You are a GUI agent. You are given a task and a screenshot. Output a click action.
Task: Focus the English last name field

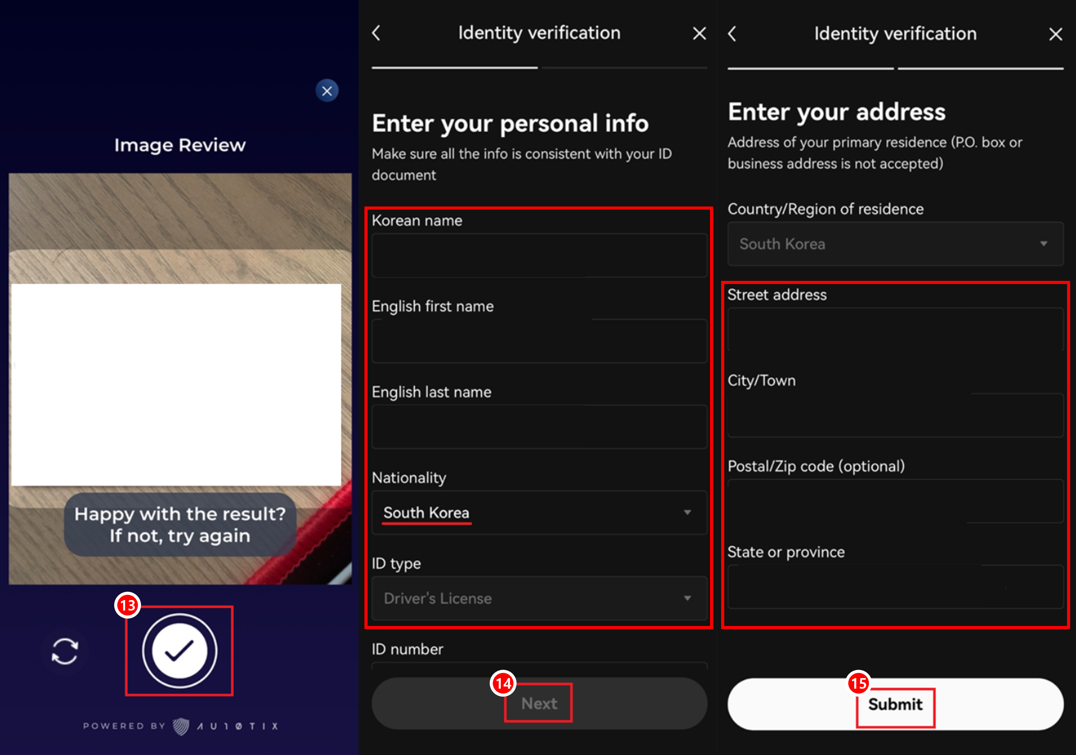pos(539,427)
